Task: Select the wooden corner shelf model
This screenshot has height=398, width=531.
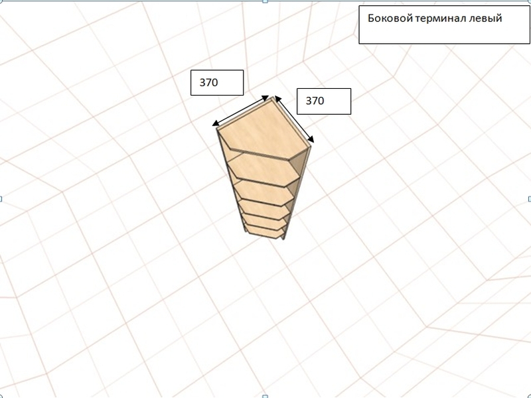Action: (264, 168)
